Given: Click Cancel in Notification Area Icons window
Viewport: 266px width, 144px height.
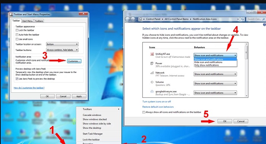Looking at the screenshot, I should pos(241,121).
